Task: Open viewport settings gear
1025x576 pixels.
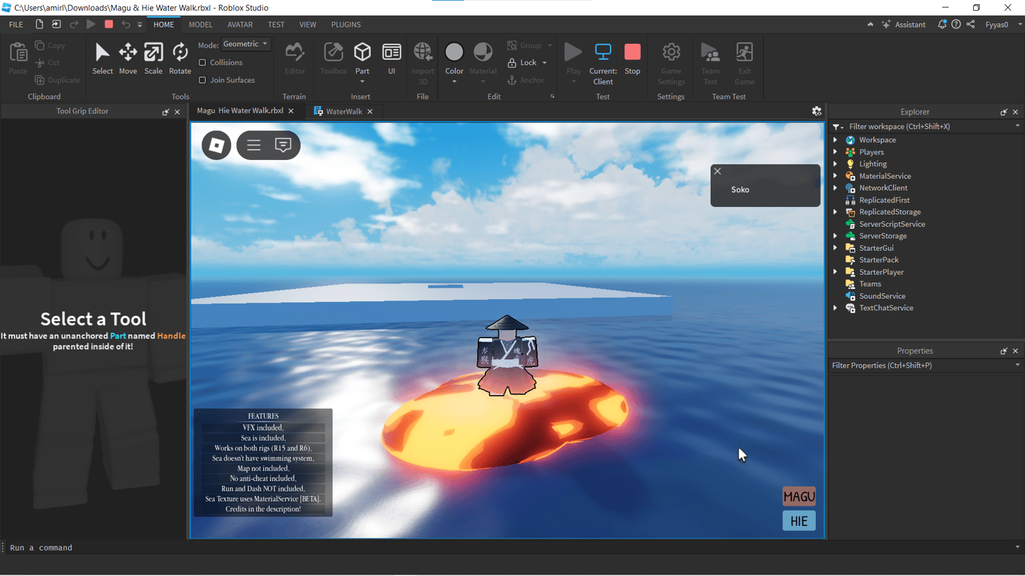Action: point(817,111)
